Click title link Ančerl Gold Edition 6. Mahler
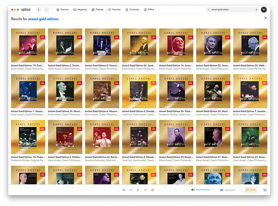278x206 pixels. click(x=65, y=157)
